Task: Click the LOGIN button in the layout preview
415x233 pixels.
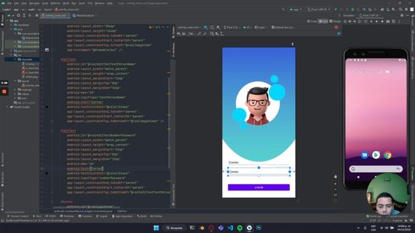Action: click(x=259, y=187)
